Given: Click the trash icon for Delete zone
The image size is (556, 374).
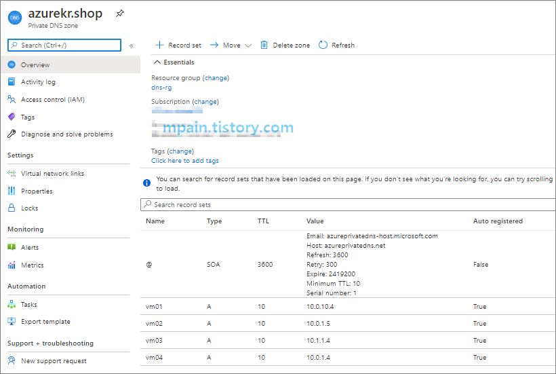Looking at the screenshot, I should [264, 45].
